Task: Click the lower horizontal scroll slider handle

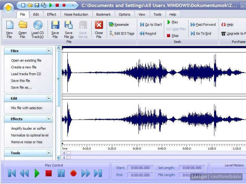Action: tap(69, 158)
